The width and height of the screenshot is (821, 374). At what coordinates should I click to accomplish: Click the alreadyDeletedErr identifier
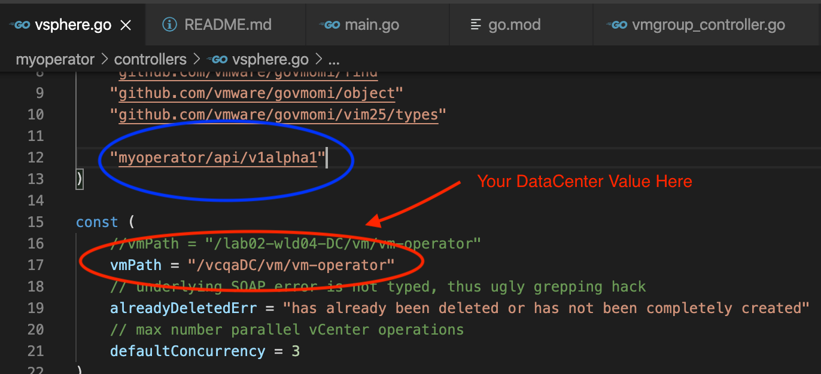click(183, 308)
